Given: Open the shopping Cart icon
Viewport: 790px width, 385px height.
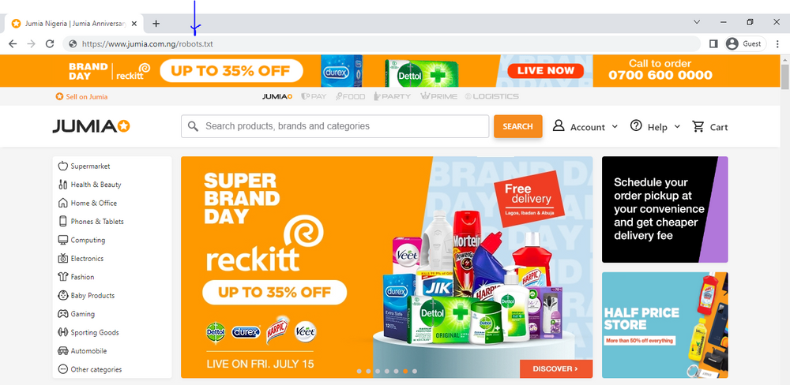Looking at the screenshot, I should [698, 126].
